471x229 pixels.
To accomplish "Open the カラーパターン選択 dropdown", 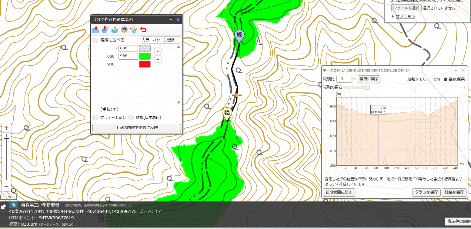I will click(x=161, y=40).
